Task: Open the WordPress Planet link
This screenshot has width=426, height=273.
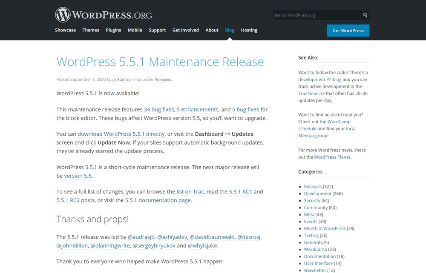Action: pyautogui.click(x=332, y=157)
